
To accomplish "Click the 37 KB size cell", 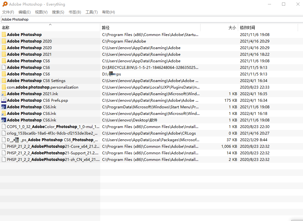I will click(232, 140).
